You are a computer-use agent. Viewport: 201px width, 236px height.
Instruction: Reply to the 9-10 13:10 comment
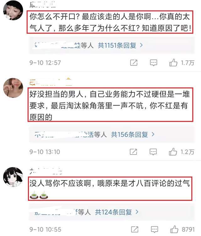coord(153,152)
